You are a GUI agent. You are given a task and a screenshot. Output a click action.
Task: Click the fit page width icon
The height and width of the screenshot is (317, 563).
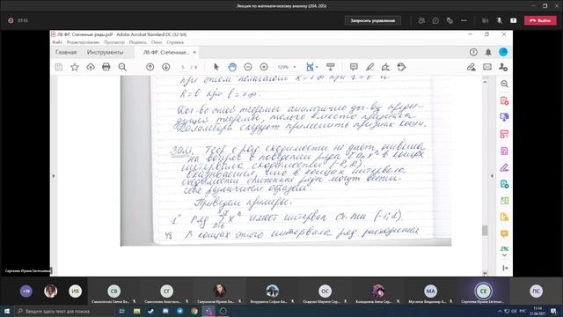[310, 67]
